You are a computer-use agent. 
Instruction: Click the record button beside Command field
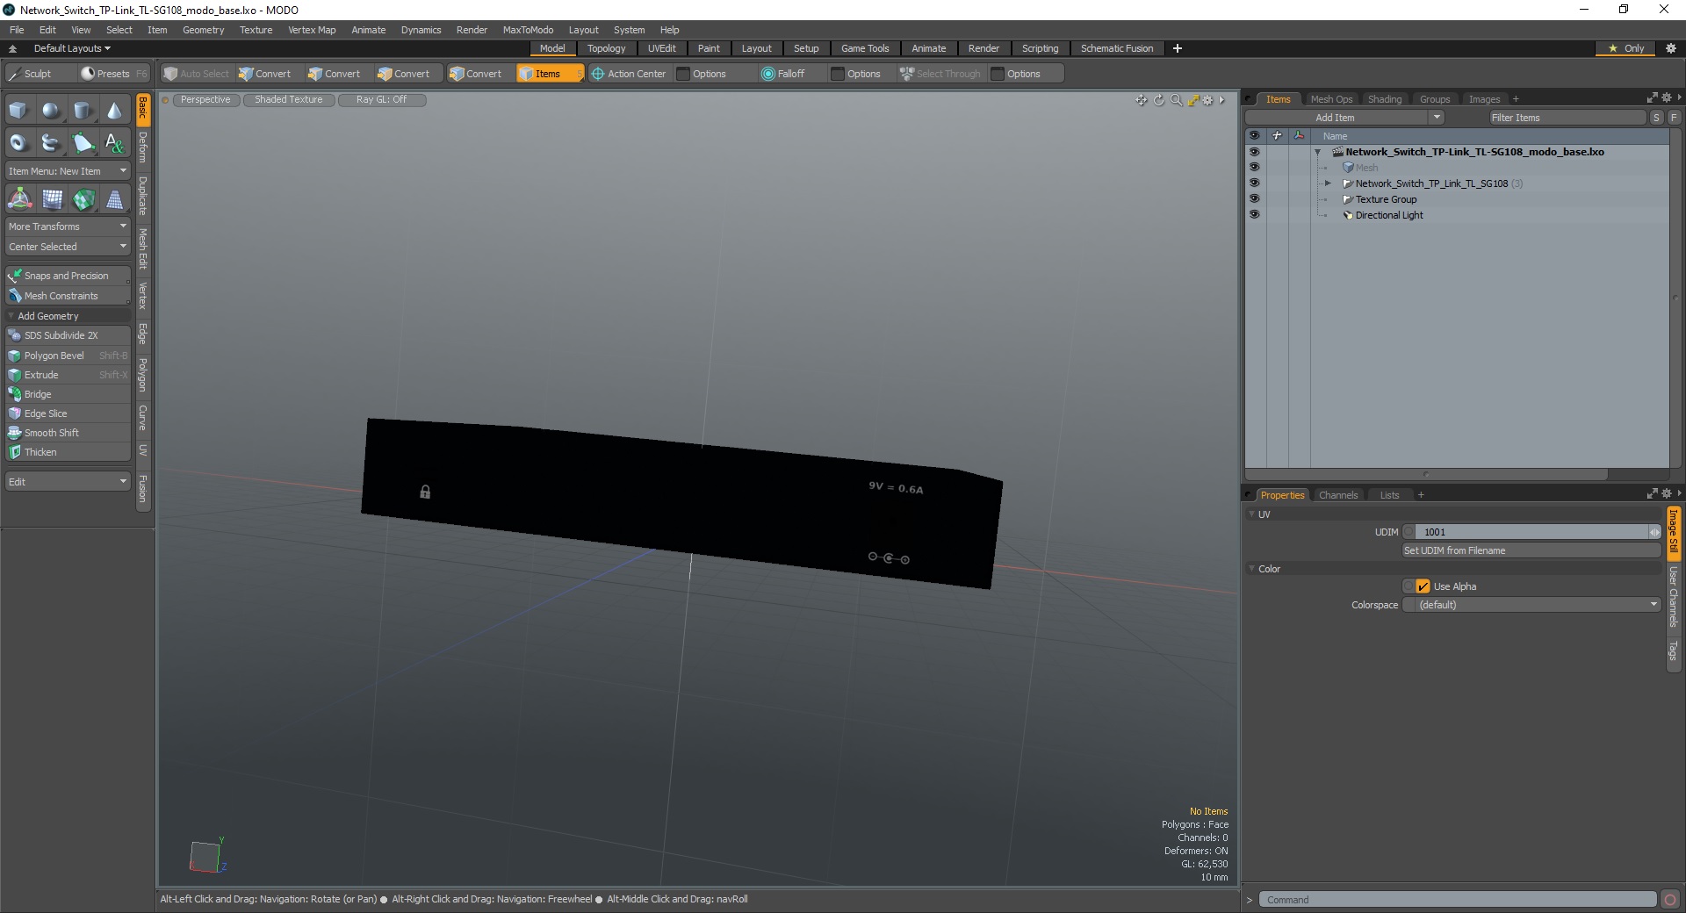tap(1670, 900)
